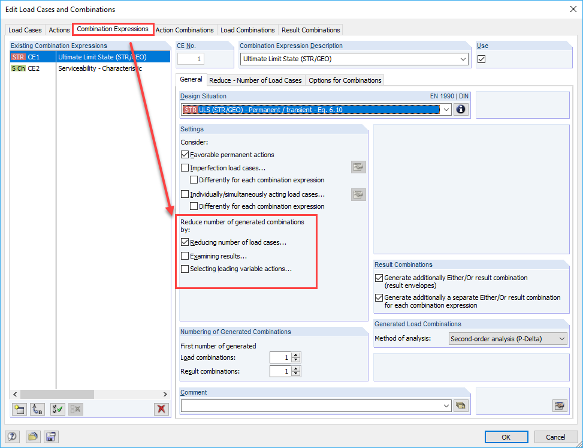Switch to the Result Combinations tab
This screenshot has width=583, height=448.
tap(311, 30)
